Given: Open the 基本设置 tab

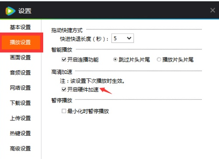Looking at the screenshot, I should [x=20, y=27].
